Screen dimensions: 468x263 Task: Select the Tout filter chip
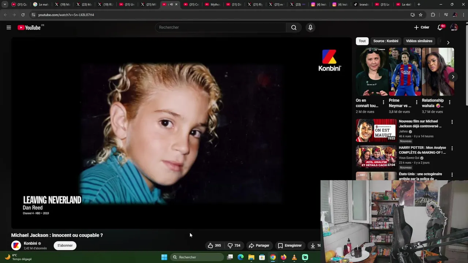coord(362,41)
